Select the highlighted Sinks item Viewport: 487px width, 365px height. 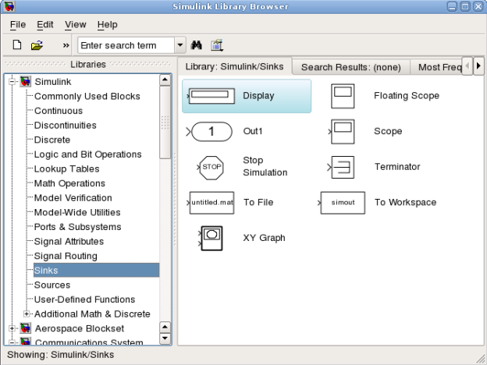point(96,271)
